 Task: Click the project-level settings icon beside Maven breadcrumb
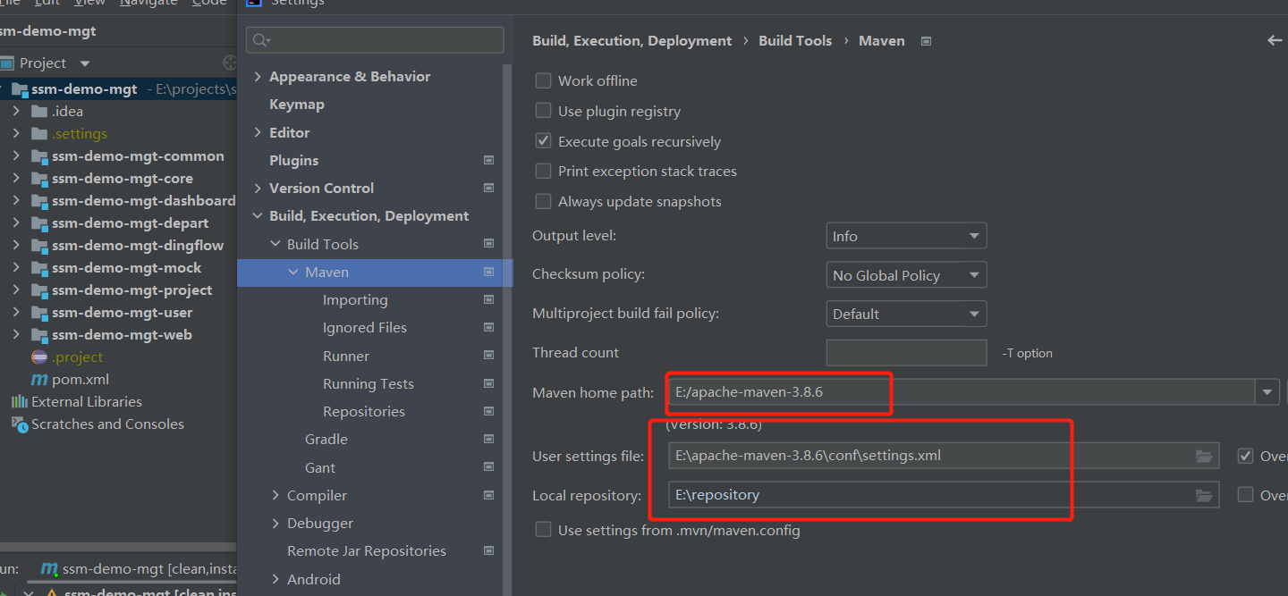pos(926,41)
